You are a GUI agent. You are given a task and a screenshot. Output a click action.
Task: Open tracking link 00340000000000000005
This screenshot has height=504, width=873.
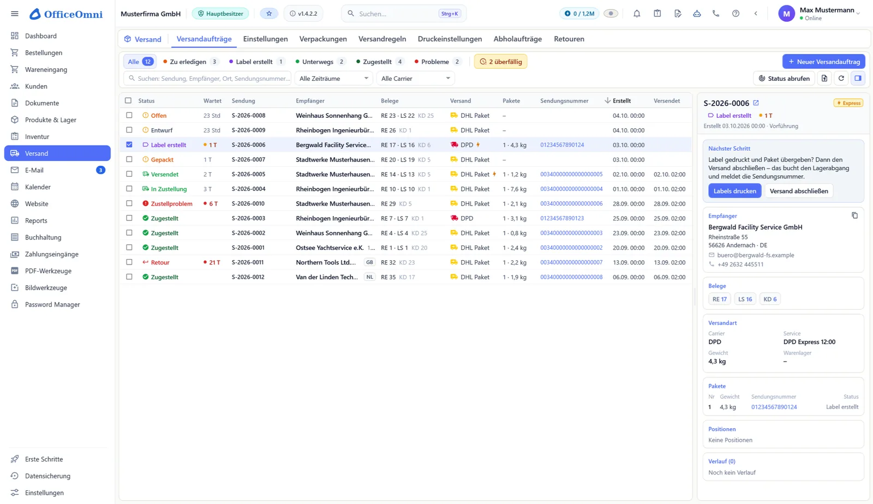571,174
